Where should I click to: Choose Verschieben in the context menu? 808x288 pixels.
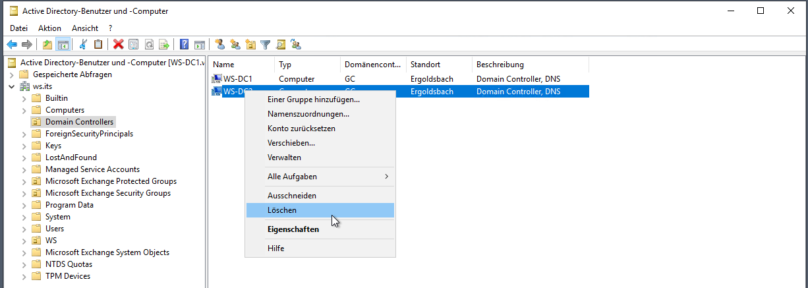coord(320,143)
